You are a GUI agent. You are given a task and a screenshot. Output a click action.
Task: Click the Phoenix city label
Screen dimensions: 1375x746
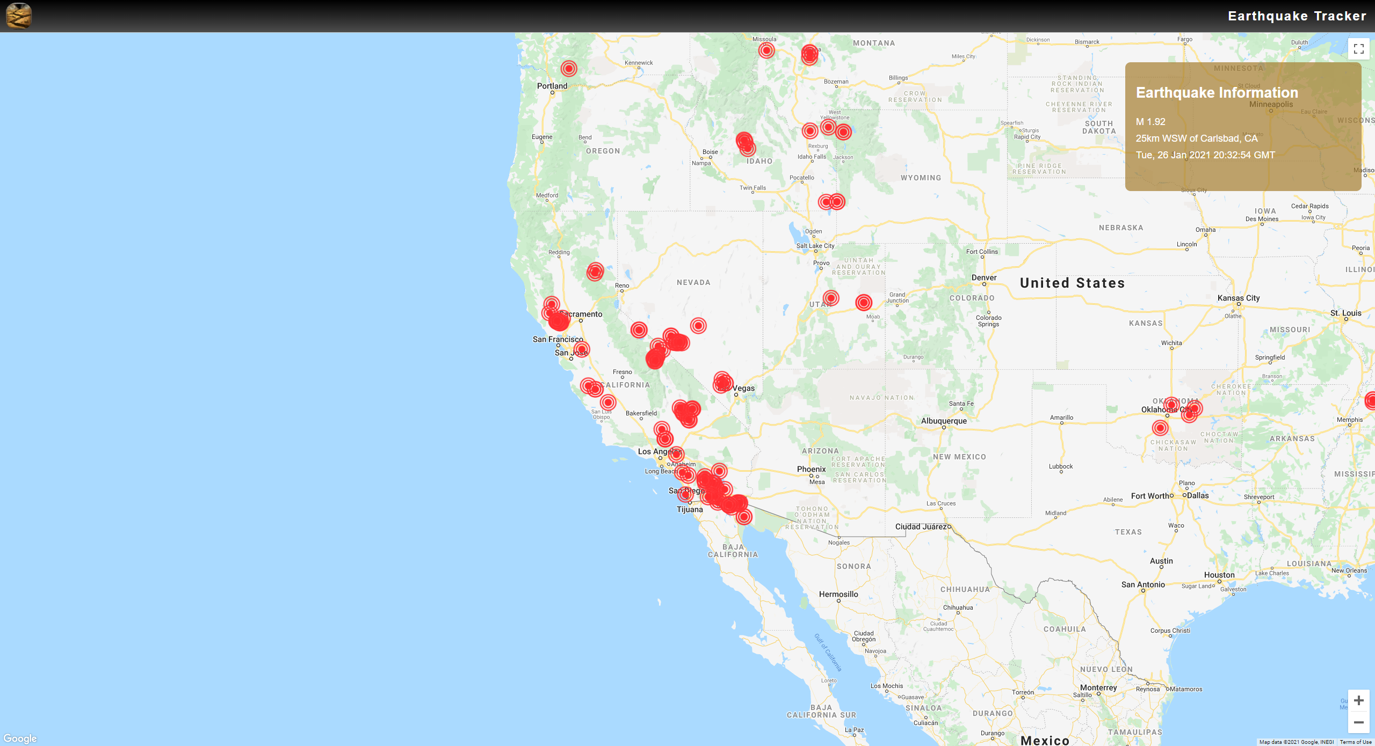click(812, 469)
